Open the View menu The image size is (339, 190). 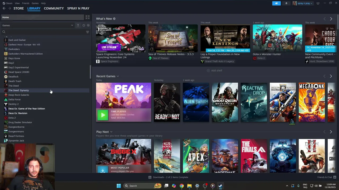17,3
